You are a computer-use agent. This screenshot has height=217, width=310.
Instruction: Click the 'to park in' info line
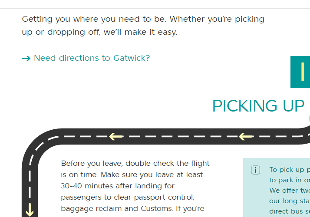(290, 180)
